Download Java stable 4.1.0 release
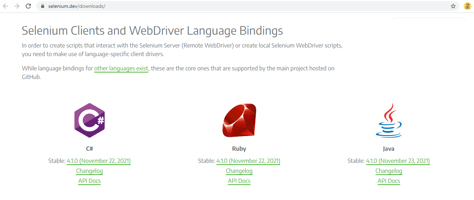The height and width of the screenshot is (200, 474). (398, 161)
